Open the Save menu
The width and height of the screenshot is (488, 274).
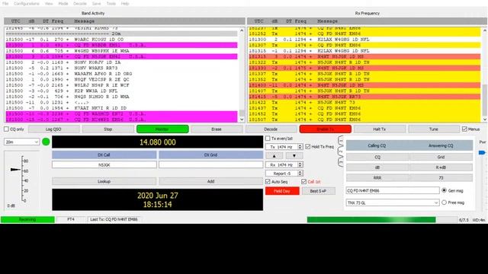click(97, 3)
